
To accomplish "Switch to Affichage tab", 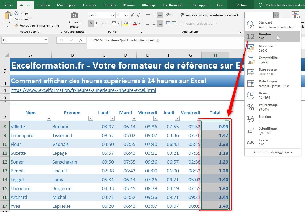I will point(149,5).
